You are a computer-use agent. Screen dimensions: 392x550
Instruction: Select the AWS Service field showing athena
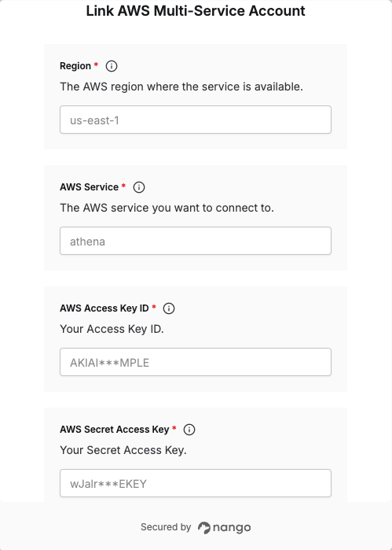pos(196,241)
